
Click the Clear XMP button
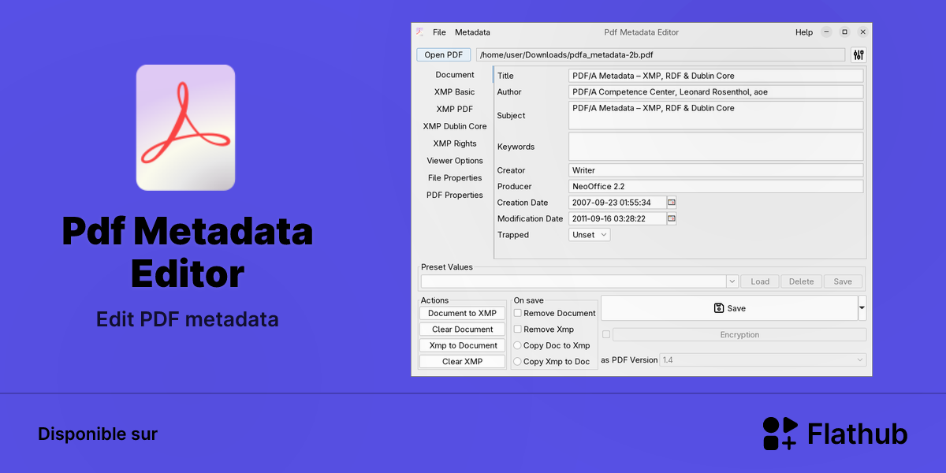[463, 361]
